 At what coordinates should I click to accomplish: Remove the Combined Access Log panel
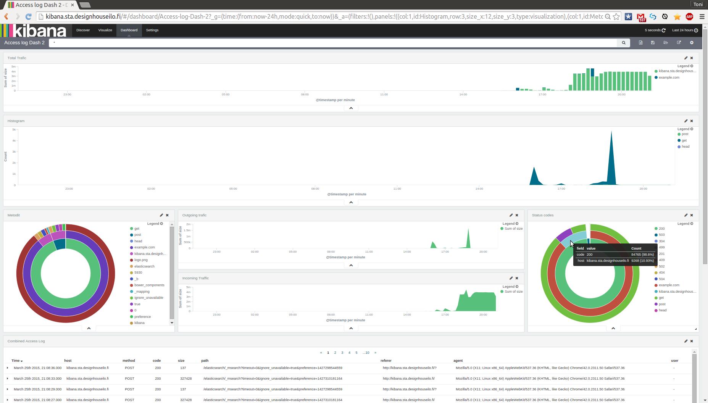point(692,341)
